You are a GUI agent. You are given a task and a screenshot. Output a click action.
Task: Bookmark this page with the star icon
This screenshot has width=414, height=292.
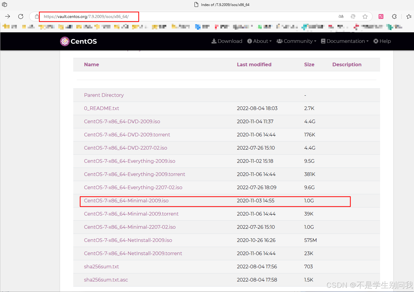365,16
